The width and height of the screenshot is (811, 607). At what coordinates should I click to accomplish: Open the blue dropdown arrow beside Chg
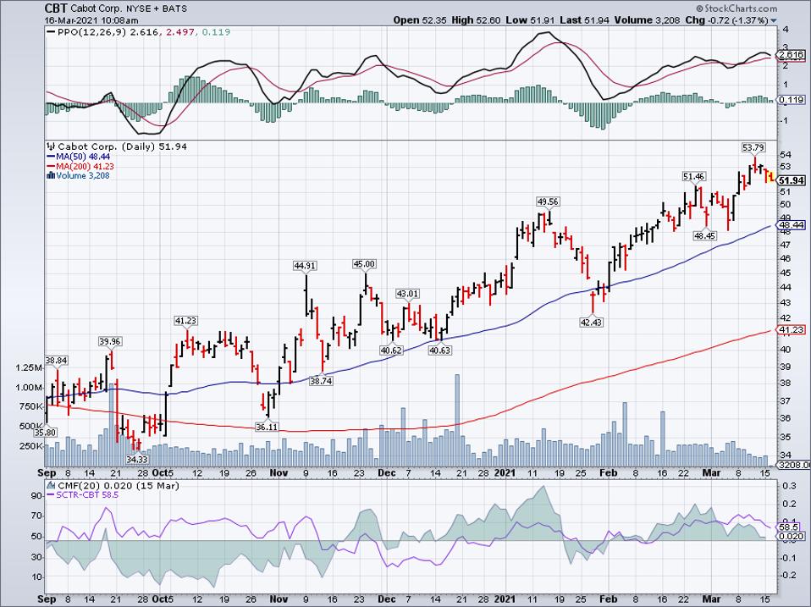point(774,20)
